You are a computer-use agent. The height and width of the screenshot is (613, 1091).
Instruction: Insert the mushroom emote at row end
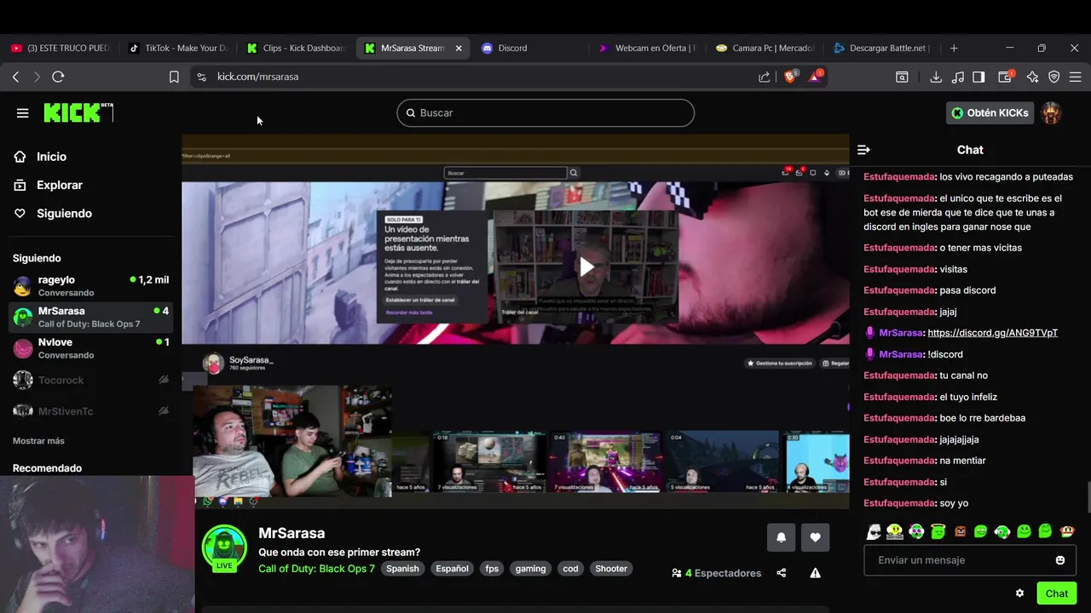click(1067, 532)
